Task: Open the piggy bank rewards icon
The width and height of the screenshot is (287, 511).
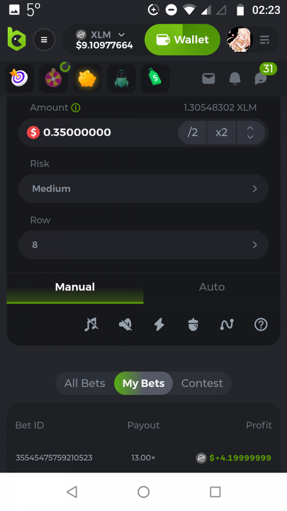Action: pyautogui.click(x=87, y=78)
